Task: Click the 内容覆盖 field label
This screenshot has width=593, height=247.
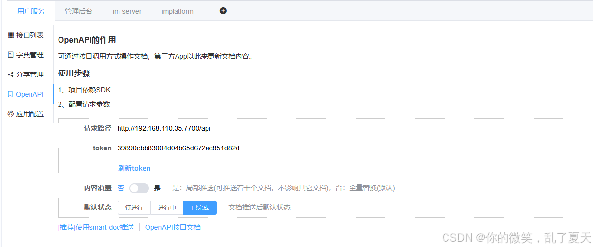Action: (x=98, y=188)
